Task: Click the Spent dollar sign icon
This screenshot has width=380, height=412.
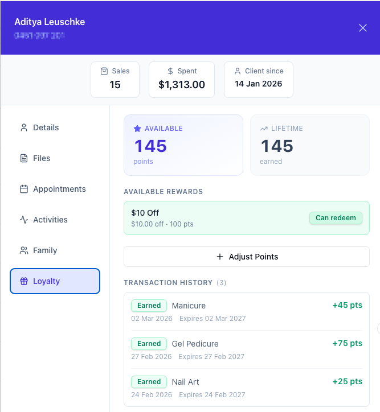Action: pyautogui.click(x=170, y=71)
